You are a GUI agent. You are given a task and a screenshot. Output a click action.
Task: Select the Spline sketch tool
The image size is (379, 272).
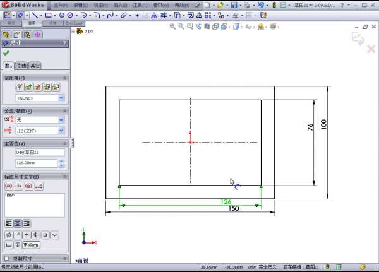[110, 15]
